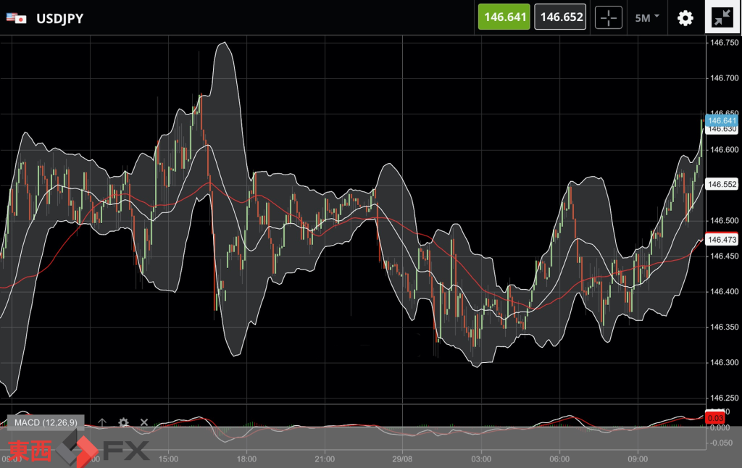Click the 18:00 marker on time axis

[x=246, y=459]
